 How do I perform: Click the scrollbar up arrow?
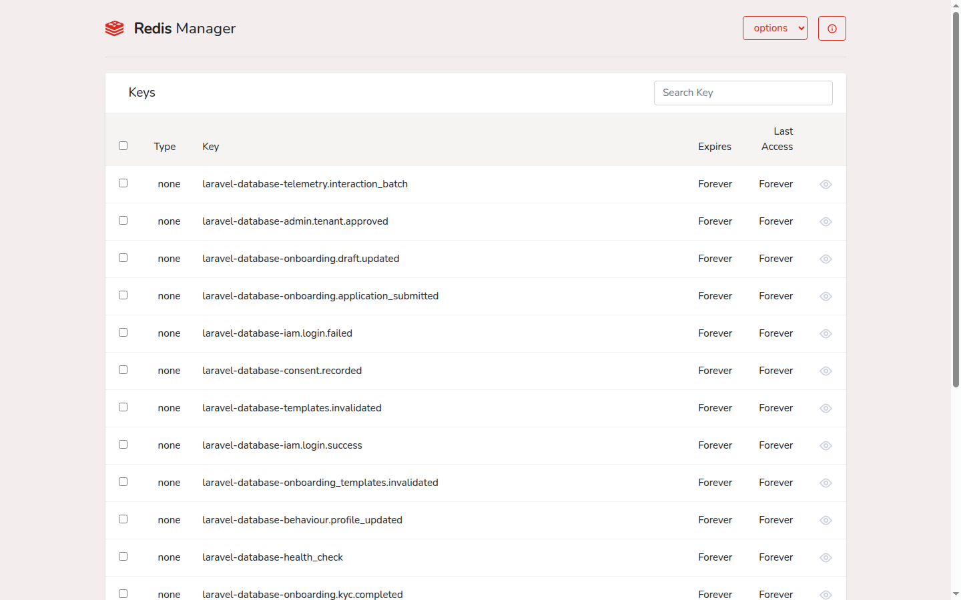pyautogui.click(x=956, y=5)
